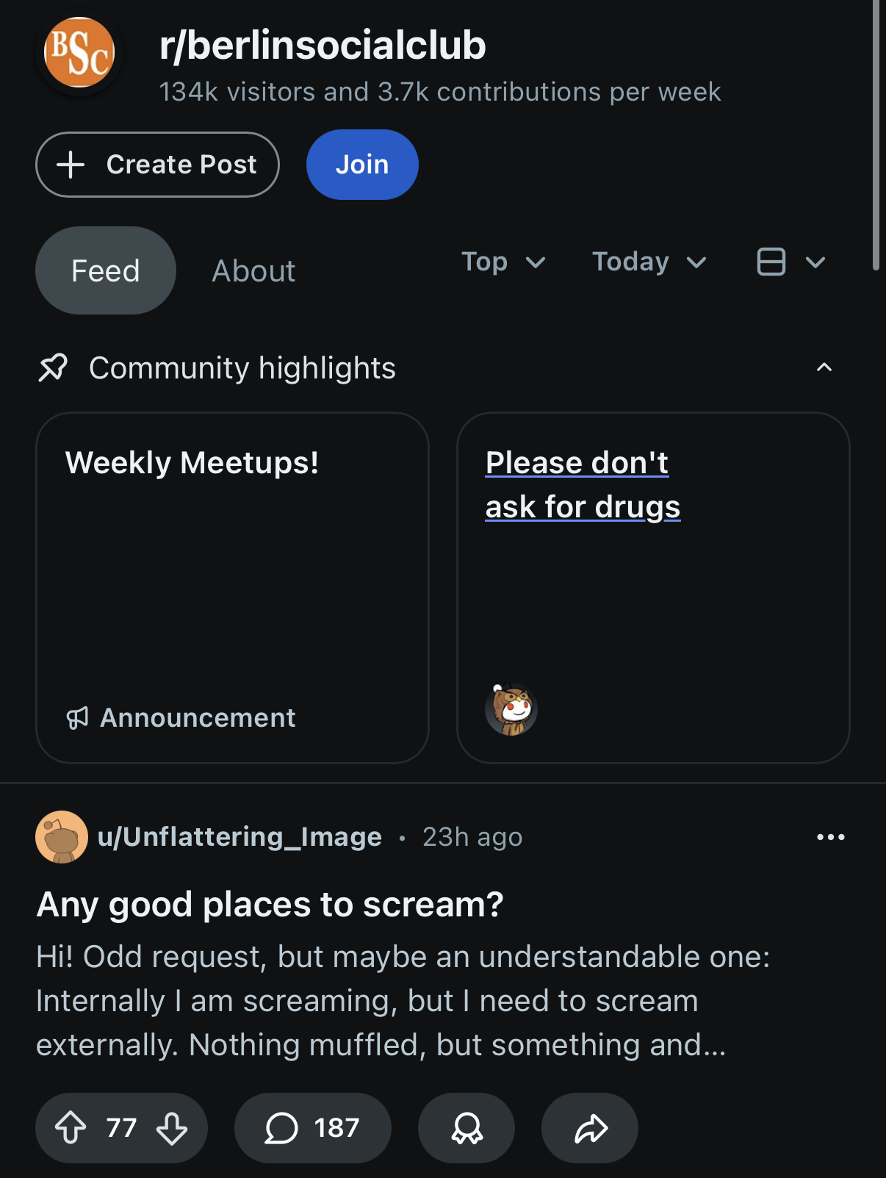Open the "Please don't ask for drugs" link

pyautogui.click(x=583, y=485)
